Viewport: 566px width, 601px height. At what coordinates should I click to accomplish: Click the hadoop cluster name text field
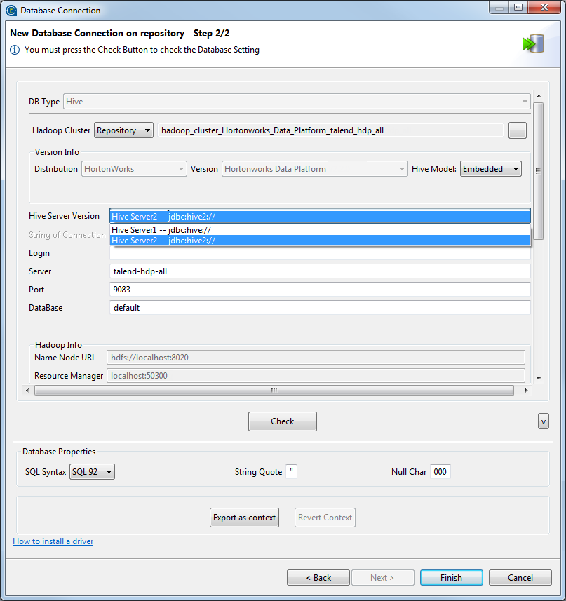point(330,130)
